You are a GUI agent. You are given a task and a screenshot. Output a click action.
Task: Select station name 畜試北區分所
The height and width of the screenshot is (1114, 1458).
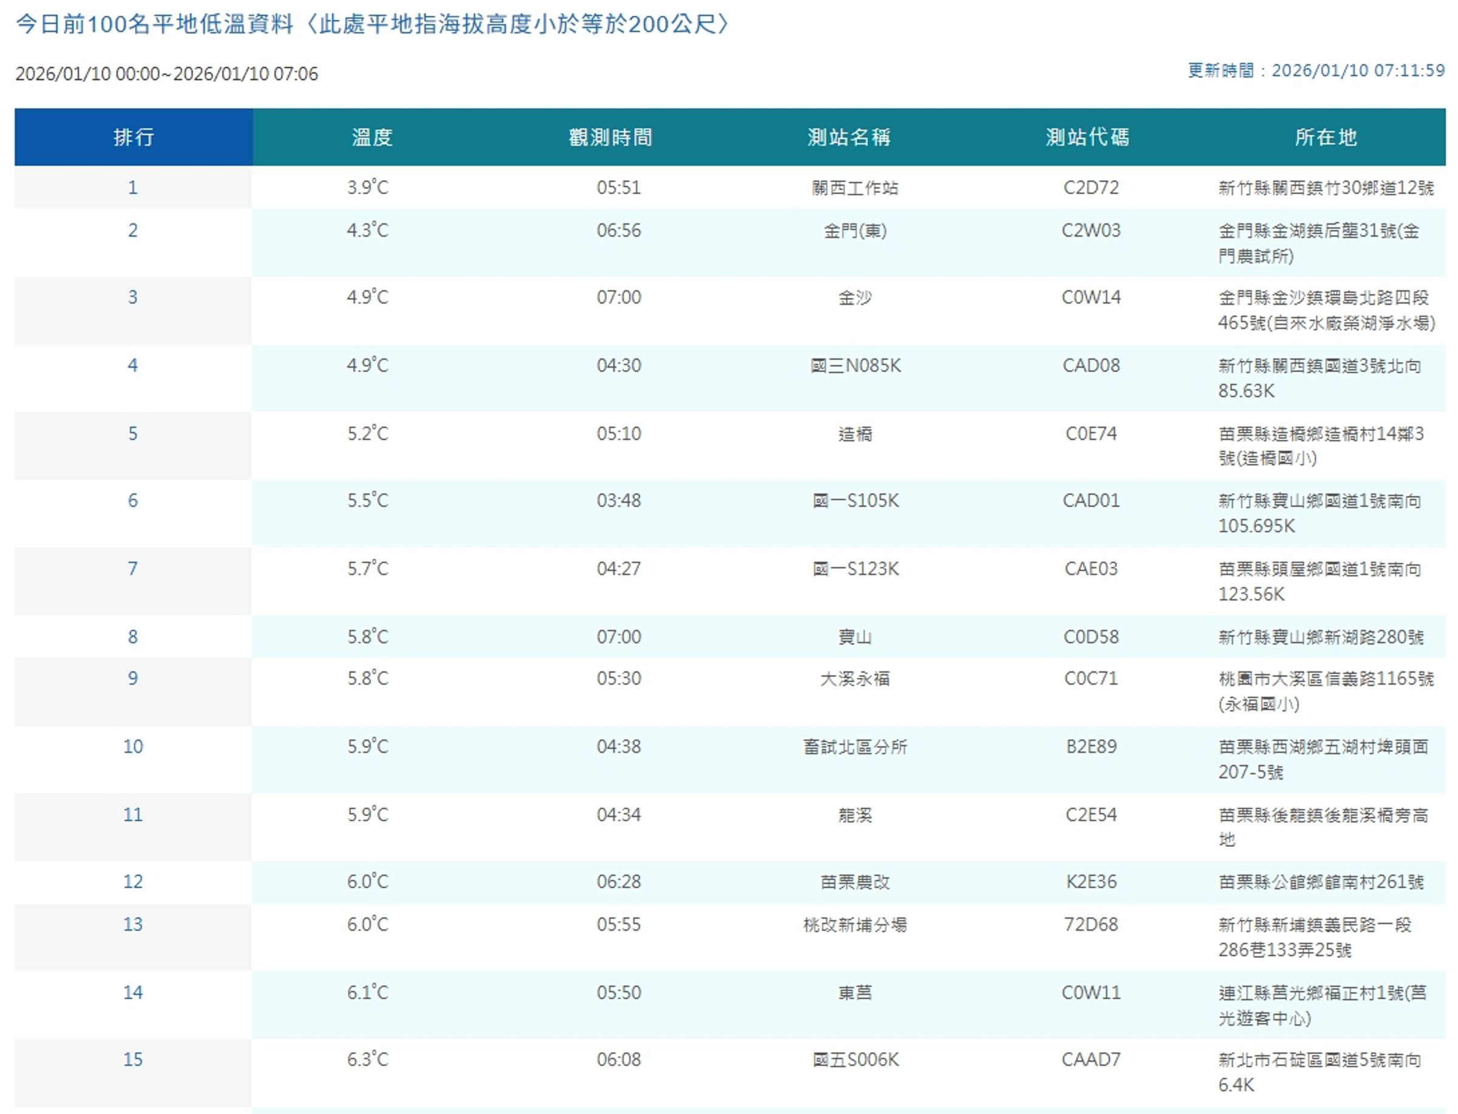855,747
